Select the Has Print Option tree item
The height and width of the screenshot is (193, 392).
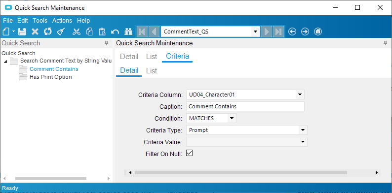coord(51,77)
